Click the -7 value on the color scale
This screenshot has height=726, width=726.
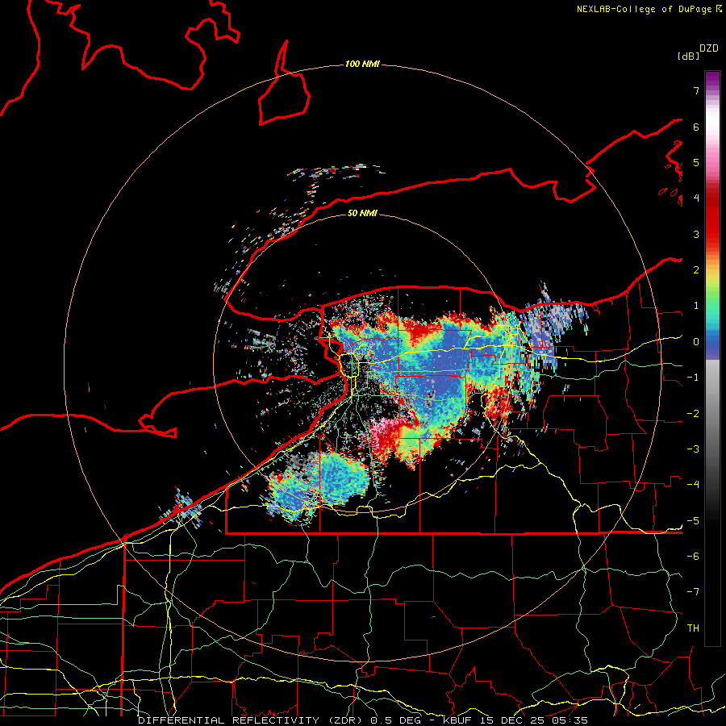[693, 592]
